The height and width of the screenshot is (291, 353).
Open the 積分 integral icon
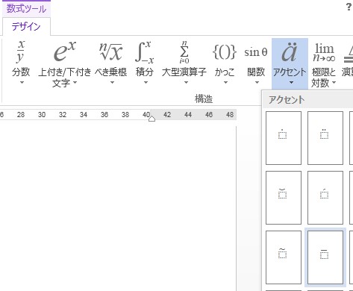pyautogui.click(x=145, y=52)
